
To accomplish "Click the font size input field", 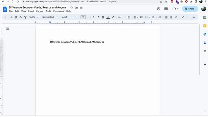I will click(x=83, y=17).
